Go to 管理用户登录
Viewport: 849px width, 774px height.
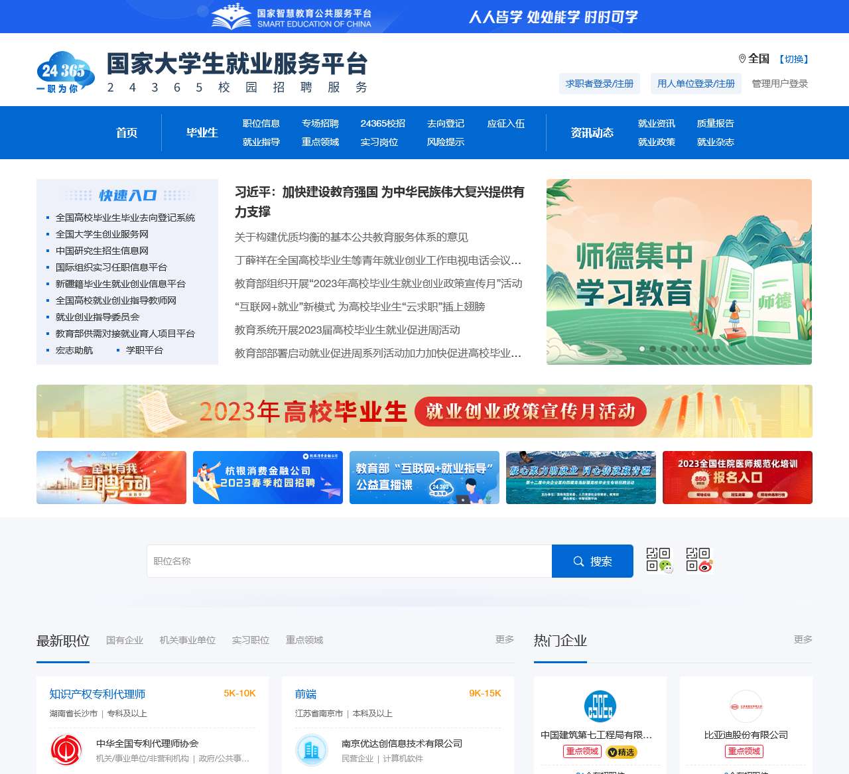click(780, 84)
